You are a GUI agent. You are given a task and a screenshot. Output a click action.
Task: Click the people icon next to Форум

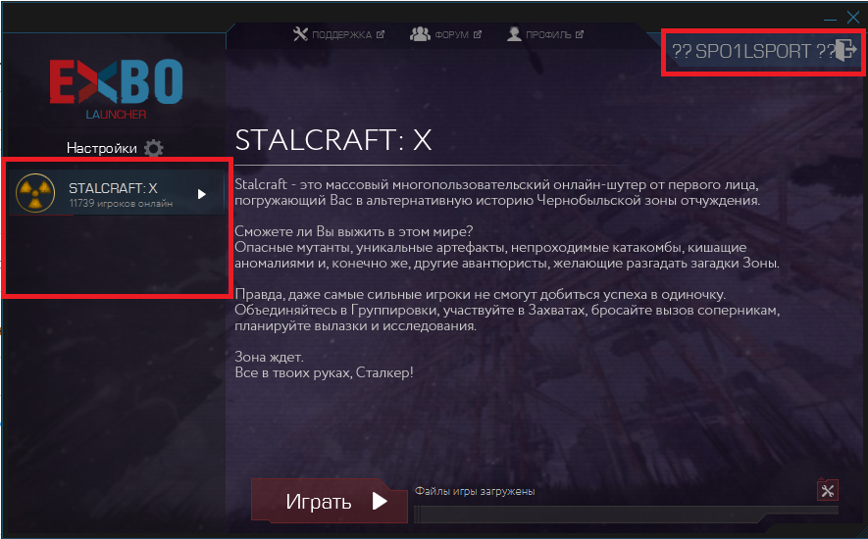(420, 34)
